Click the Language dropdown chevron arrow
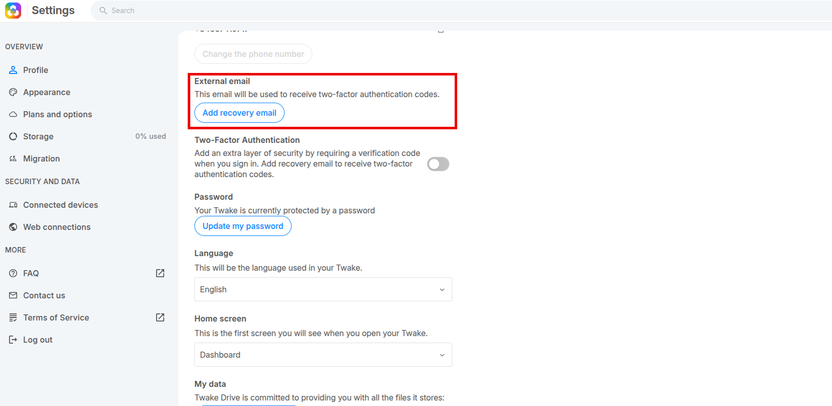The height and width of the screenshot is (406, 832). coord(442,290)
